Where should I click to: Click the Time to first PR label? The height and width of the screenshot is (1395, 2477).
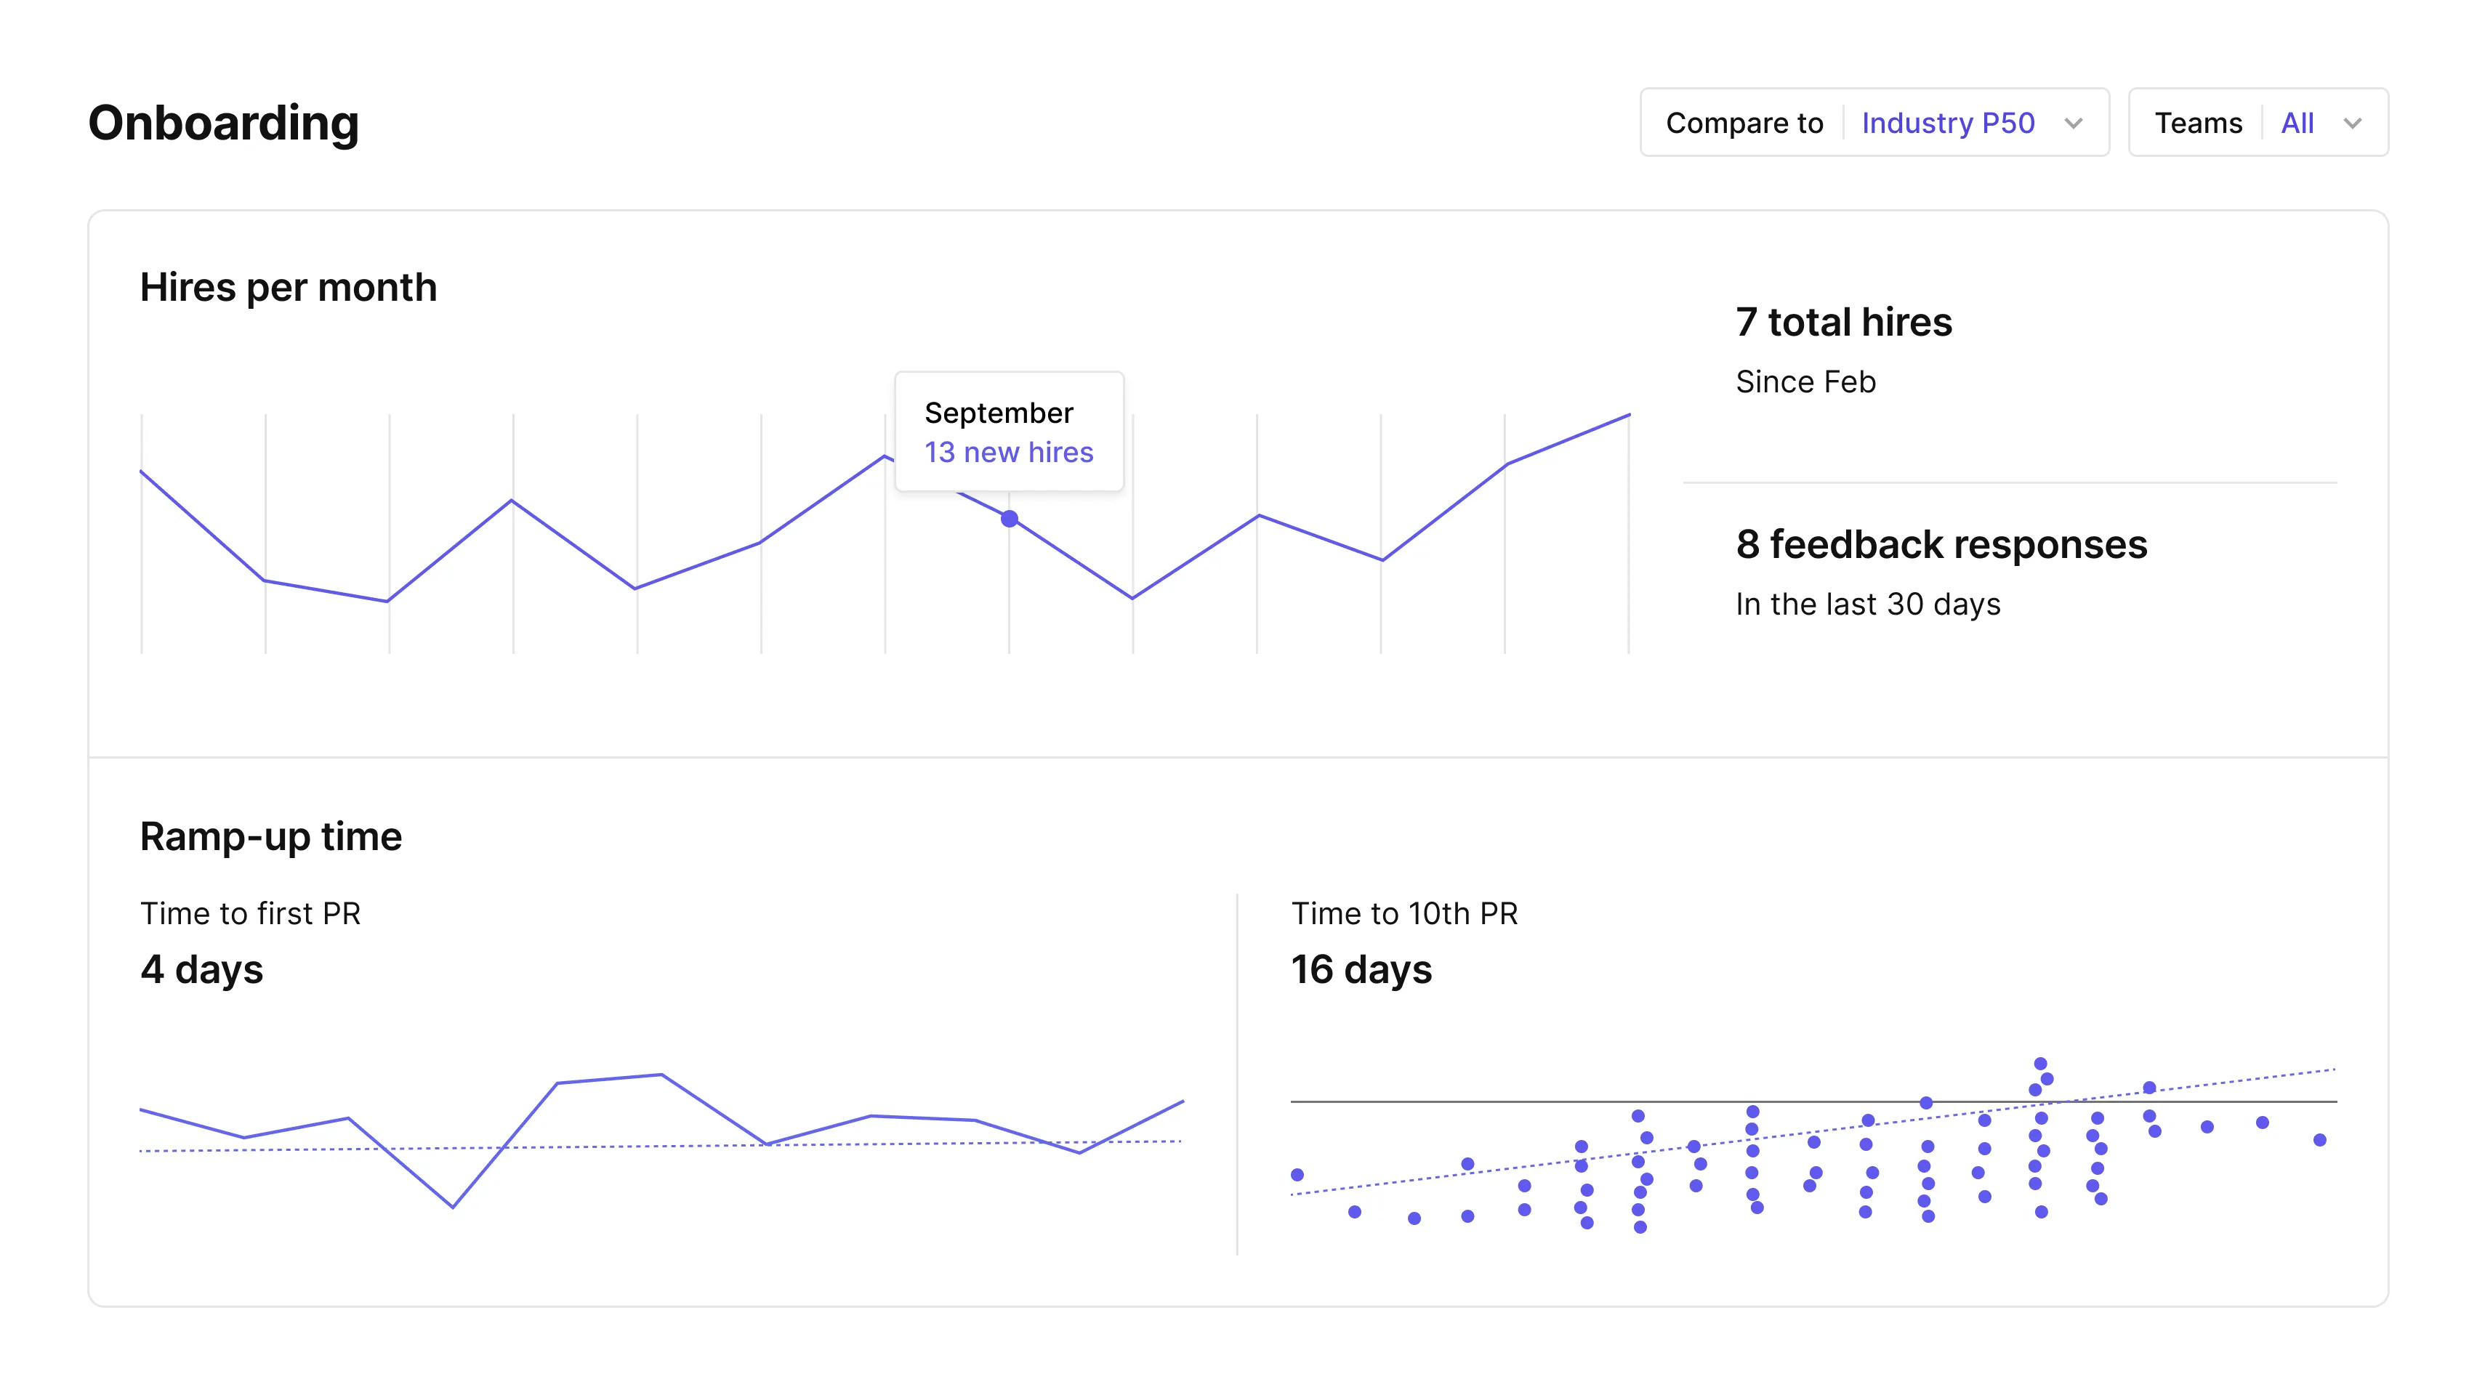pyautogui.click(x=250, y=913)
